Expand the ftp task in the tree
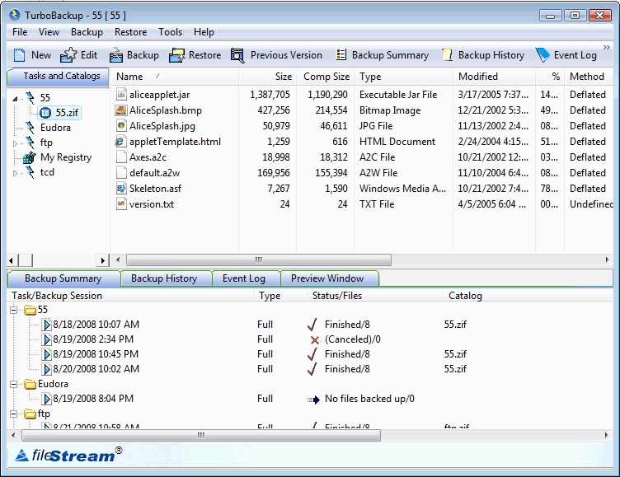 pos(15,143)
